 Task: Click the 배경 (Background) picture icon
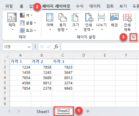click(114, 17)
